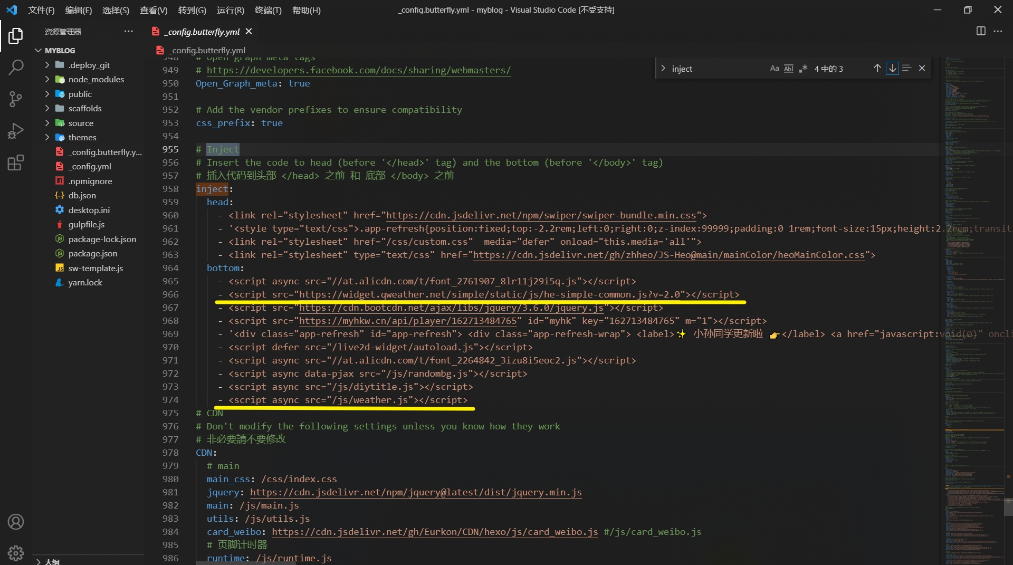Open the Source Control panel
The image size is (1013, 565).
tap(16, 99)
